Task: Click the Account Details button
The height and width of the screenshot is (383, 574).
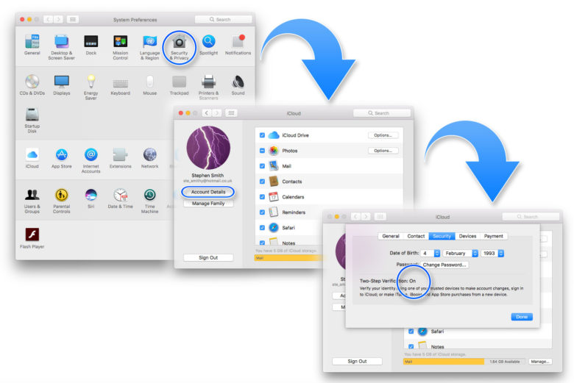Action: (x=208, y=192)
